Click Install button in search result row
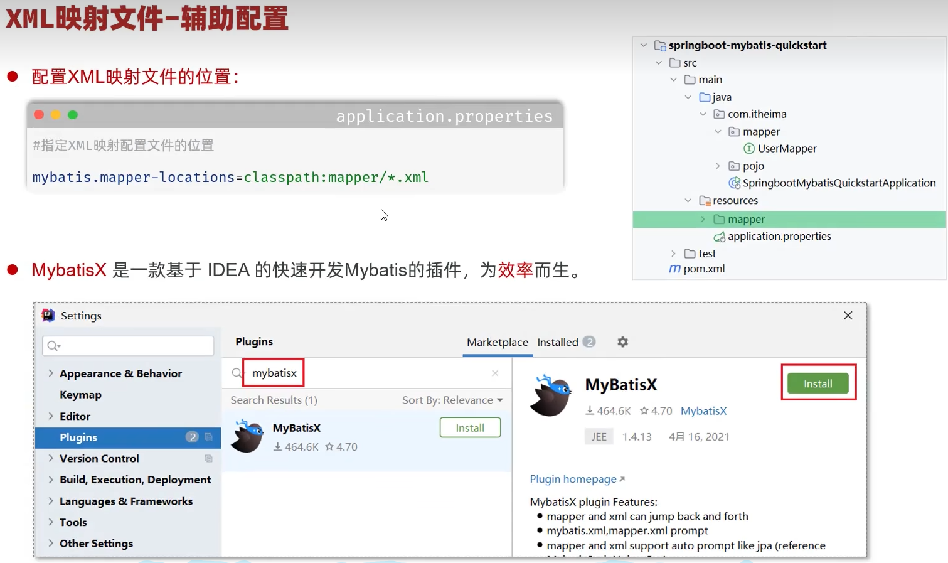The height and width of the screenshot is (563, 948). point(469,428)
